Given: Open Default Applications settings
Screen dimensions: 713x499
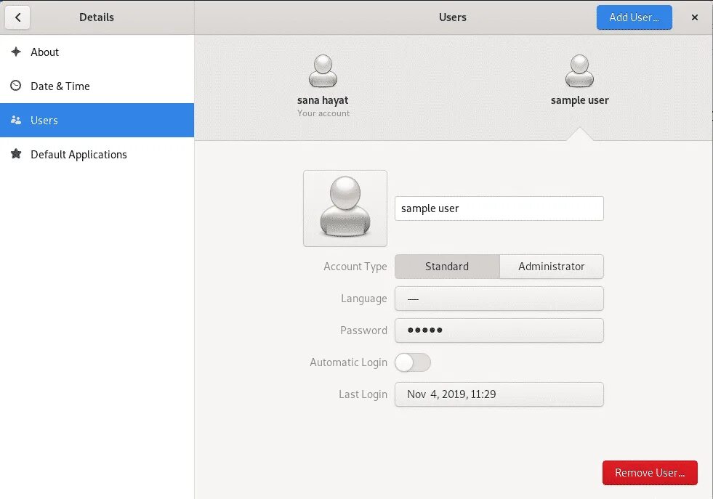Looking at the screenshot, I should point(97,154).
